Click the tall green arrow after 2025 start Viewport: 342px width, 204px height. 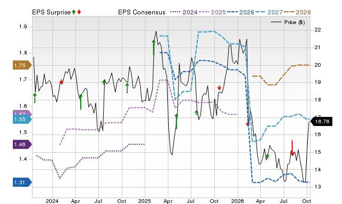[153, 48]
